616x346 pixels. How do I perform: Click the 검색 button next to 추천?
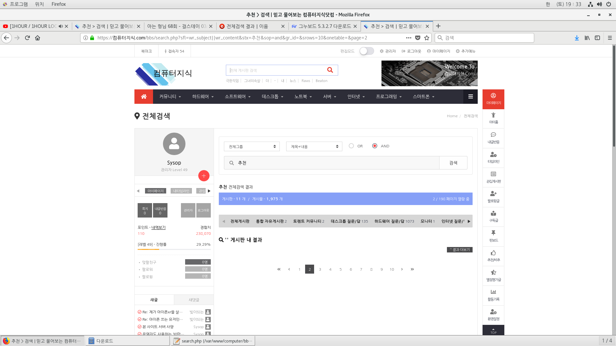tap(453, 163)
